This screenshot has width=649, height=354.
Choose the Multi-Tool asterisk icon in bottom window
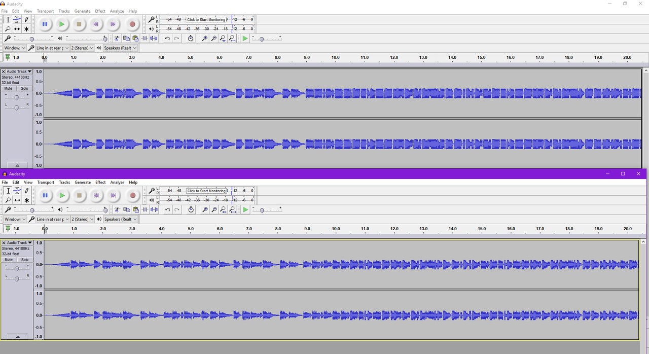[26, 200]
